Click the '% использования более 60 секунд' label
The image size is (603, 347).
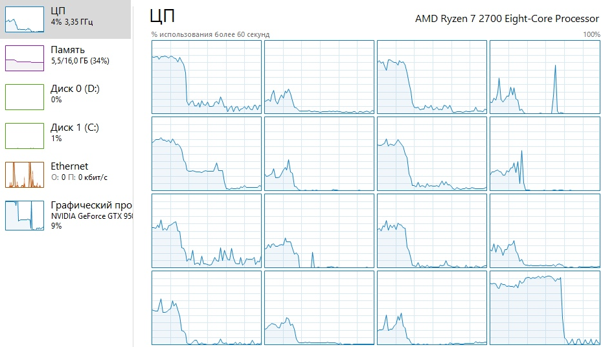(210, 34)
